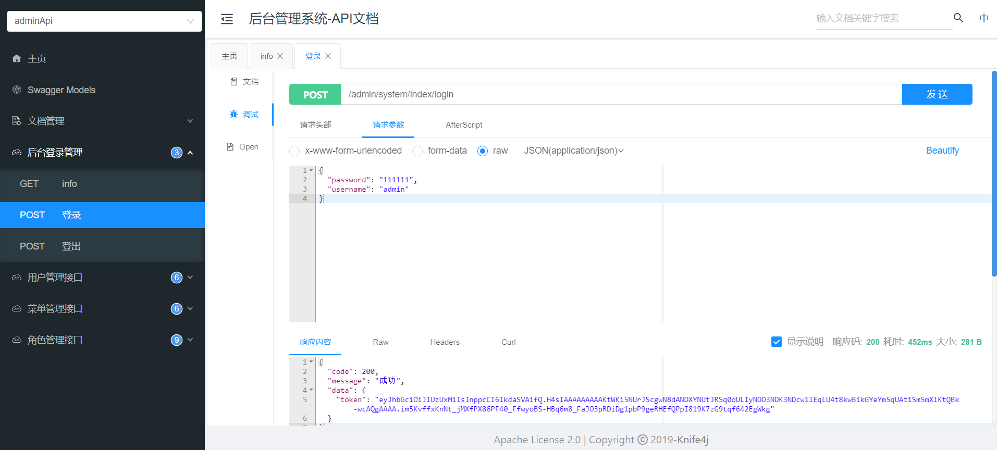Open the adminApi group dropdown
The width and height of the screenshot is (997, 450).
(104, 21)
